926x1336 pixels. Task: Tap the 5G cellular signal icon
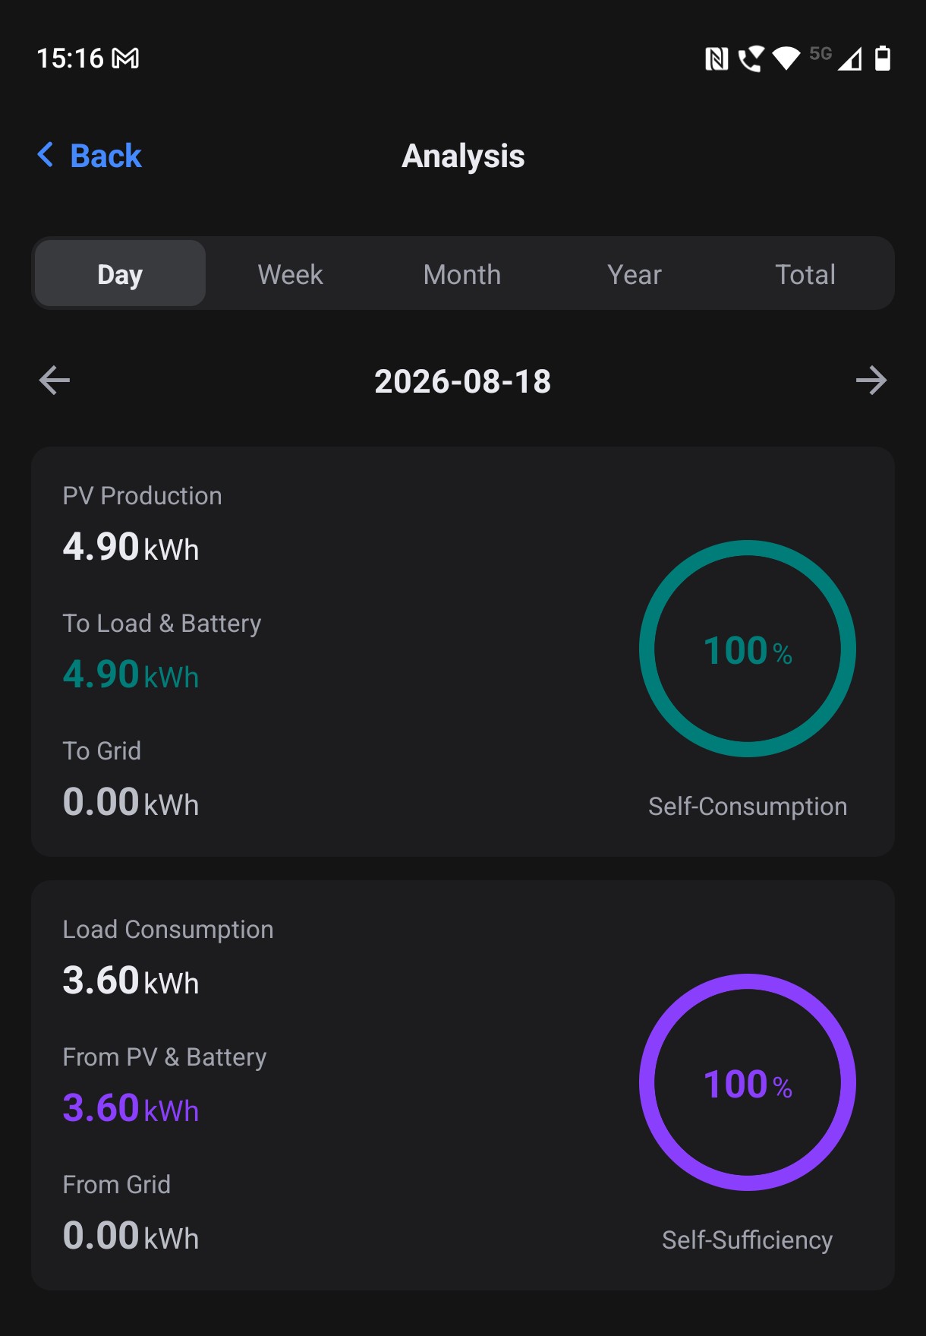pyautogui.click(x=836, y=58)
